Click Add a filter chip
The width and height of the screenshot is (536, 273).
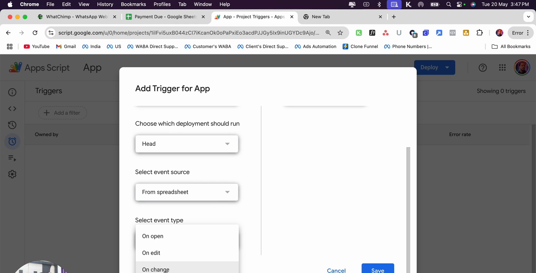[x=63, y=113]
